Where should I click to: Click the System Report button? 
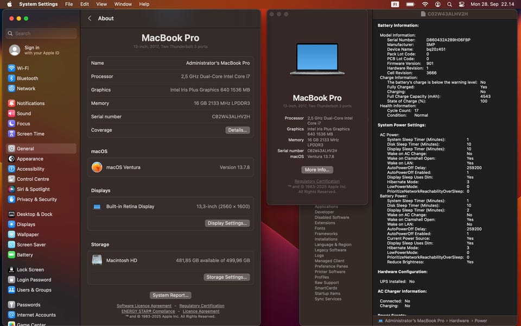[x=170, y=295]
